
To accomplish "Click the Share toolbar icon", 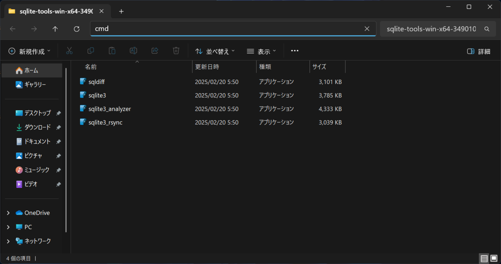I will click(x=155, y=51).
